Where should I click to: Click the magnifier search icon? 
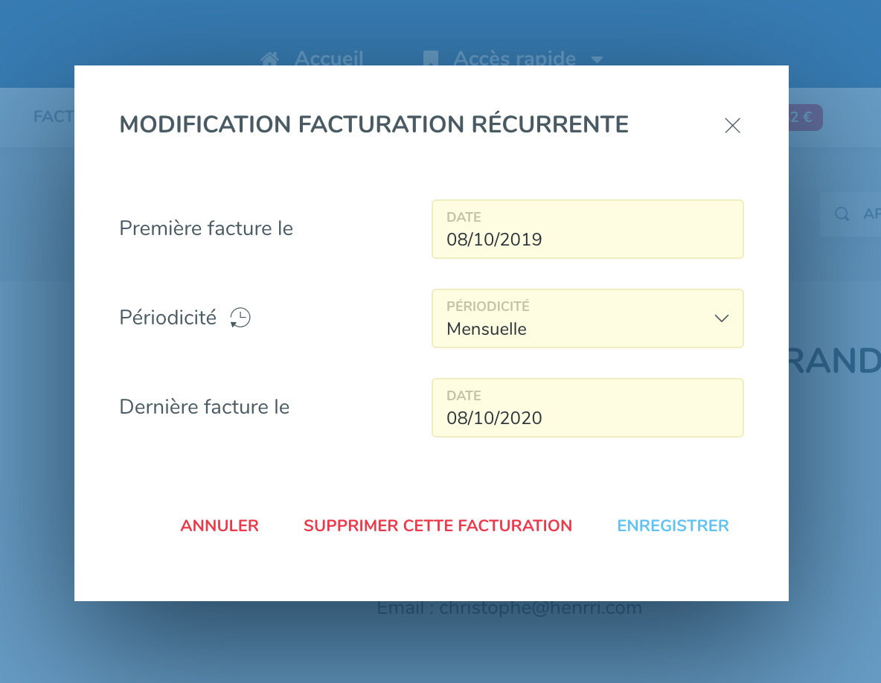(842, 214)
